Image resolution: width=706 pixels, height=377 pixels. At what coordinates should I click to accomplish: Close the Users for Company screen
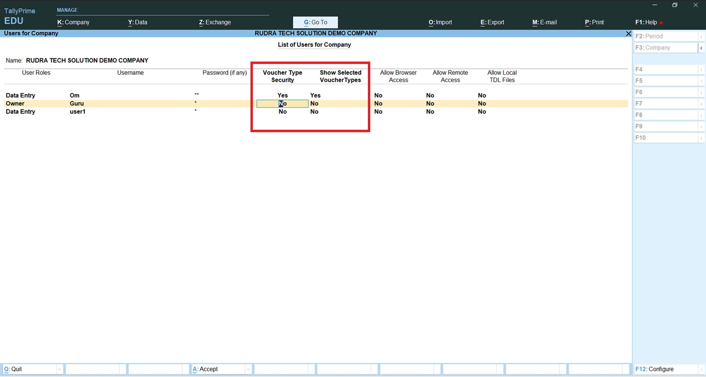tap(628, 34)
